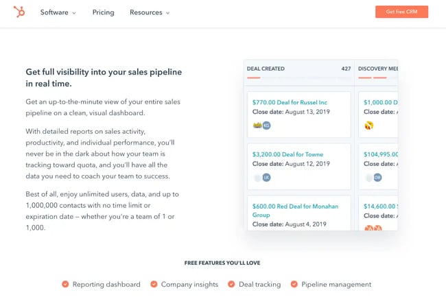This screenshot has height=306, width=446.
Task: Click the check icon beside Deal tracking
Action: (x=231, y=284)
